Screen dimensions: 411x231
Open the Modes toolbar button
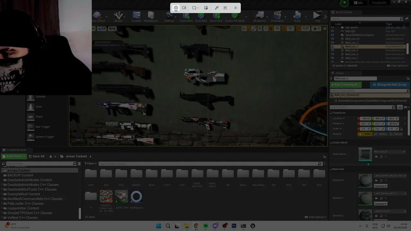tap(118, 17)
